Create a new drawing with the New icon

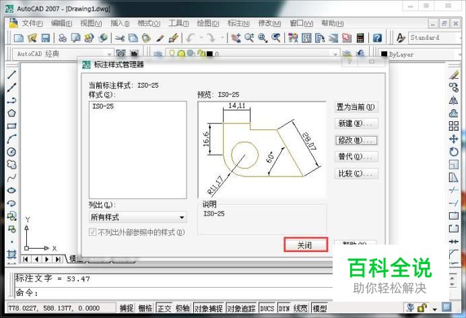(x=19, y=38)
